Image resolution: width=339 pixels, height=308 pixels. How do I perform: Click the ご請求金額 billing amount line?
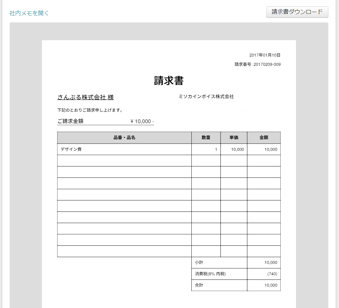pyautogui.click(x=105, y=121)
